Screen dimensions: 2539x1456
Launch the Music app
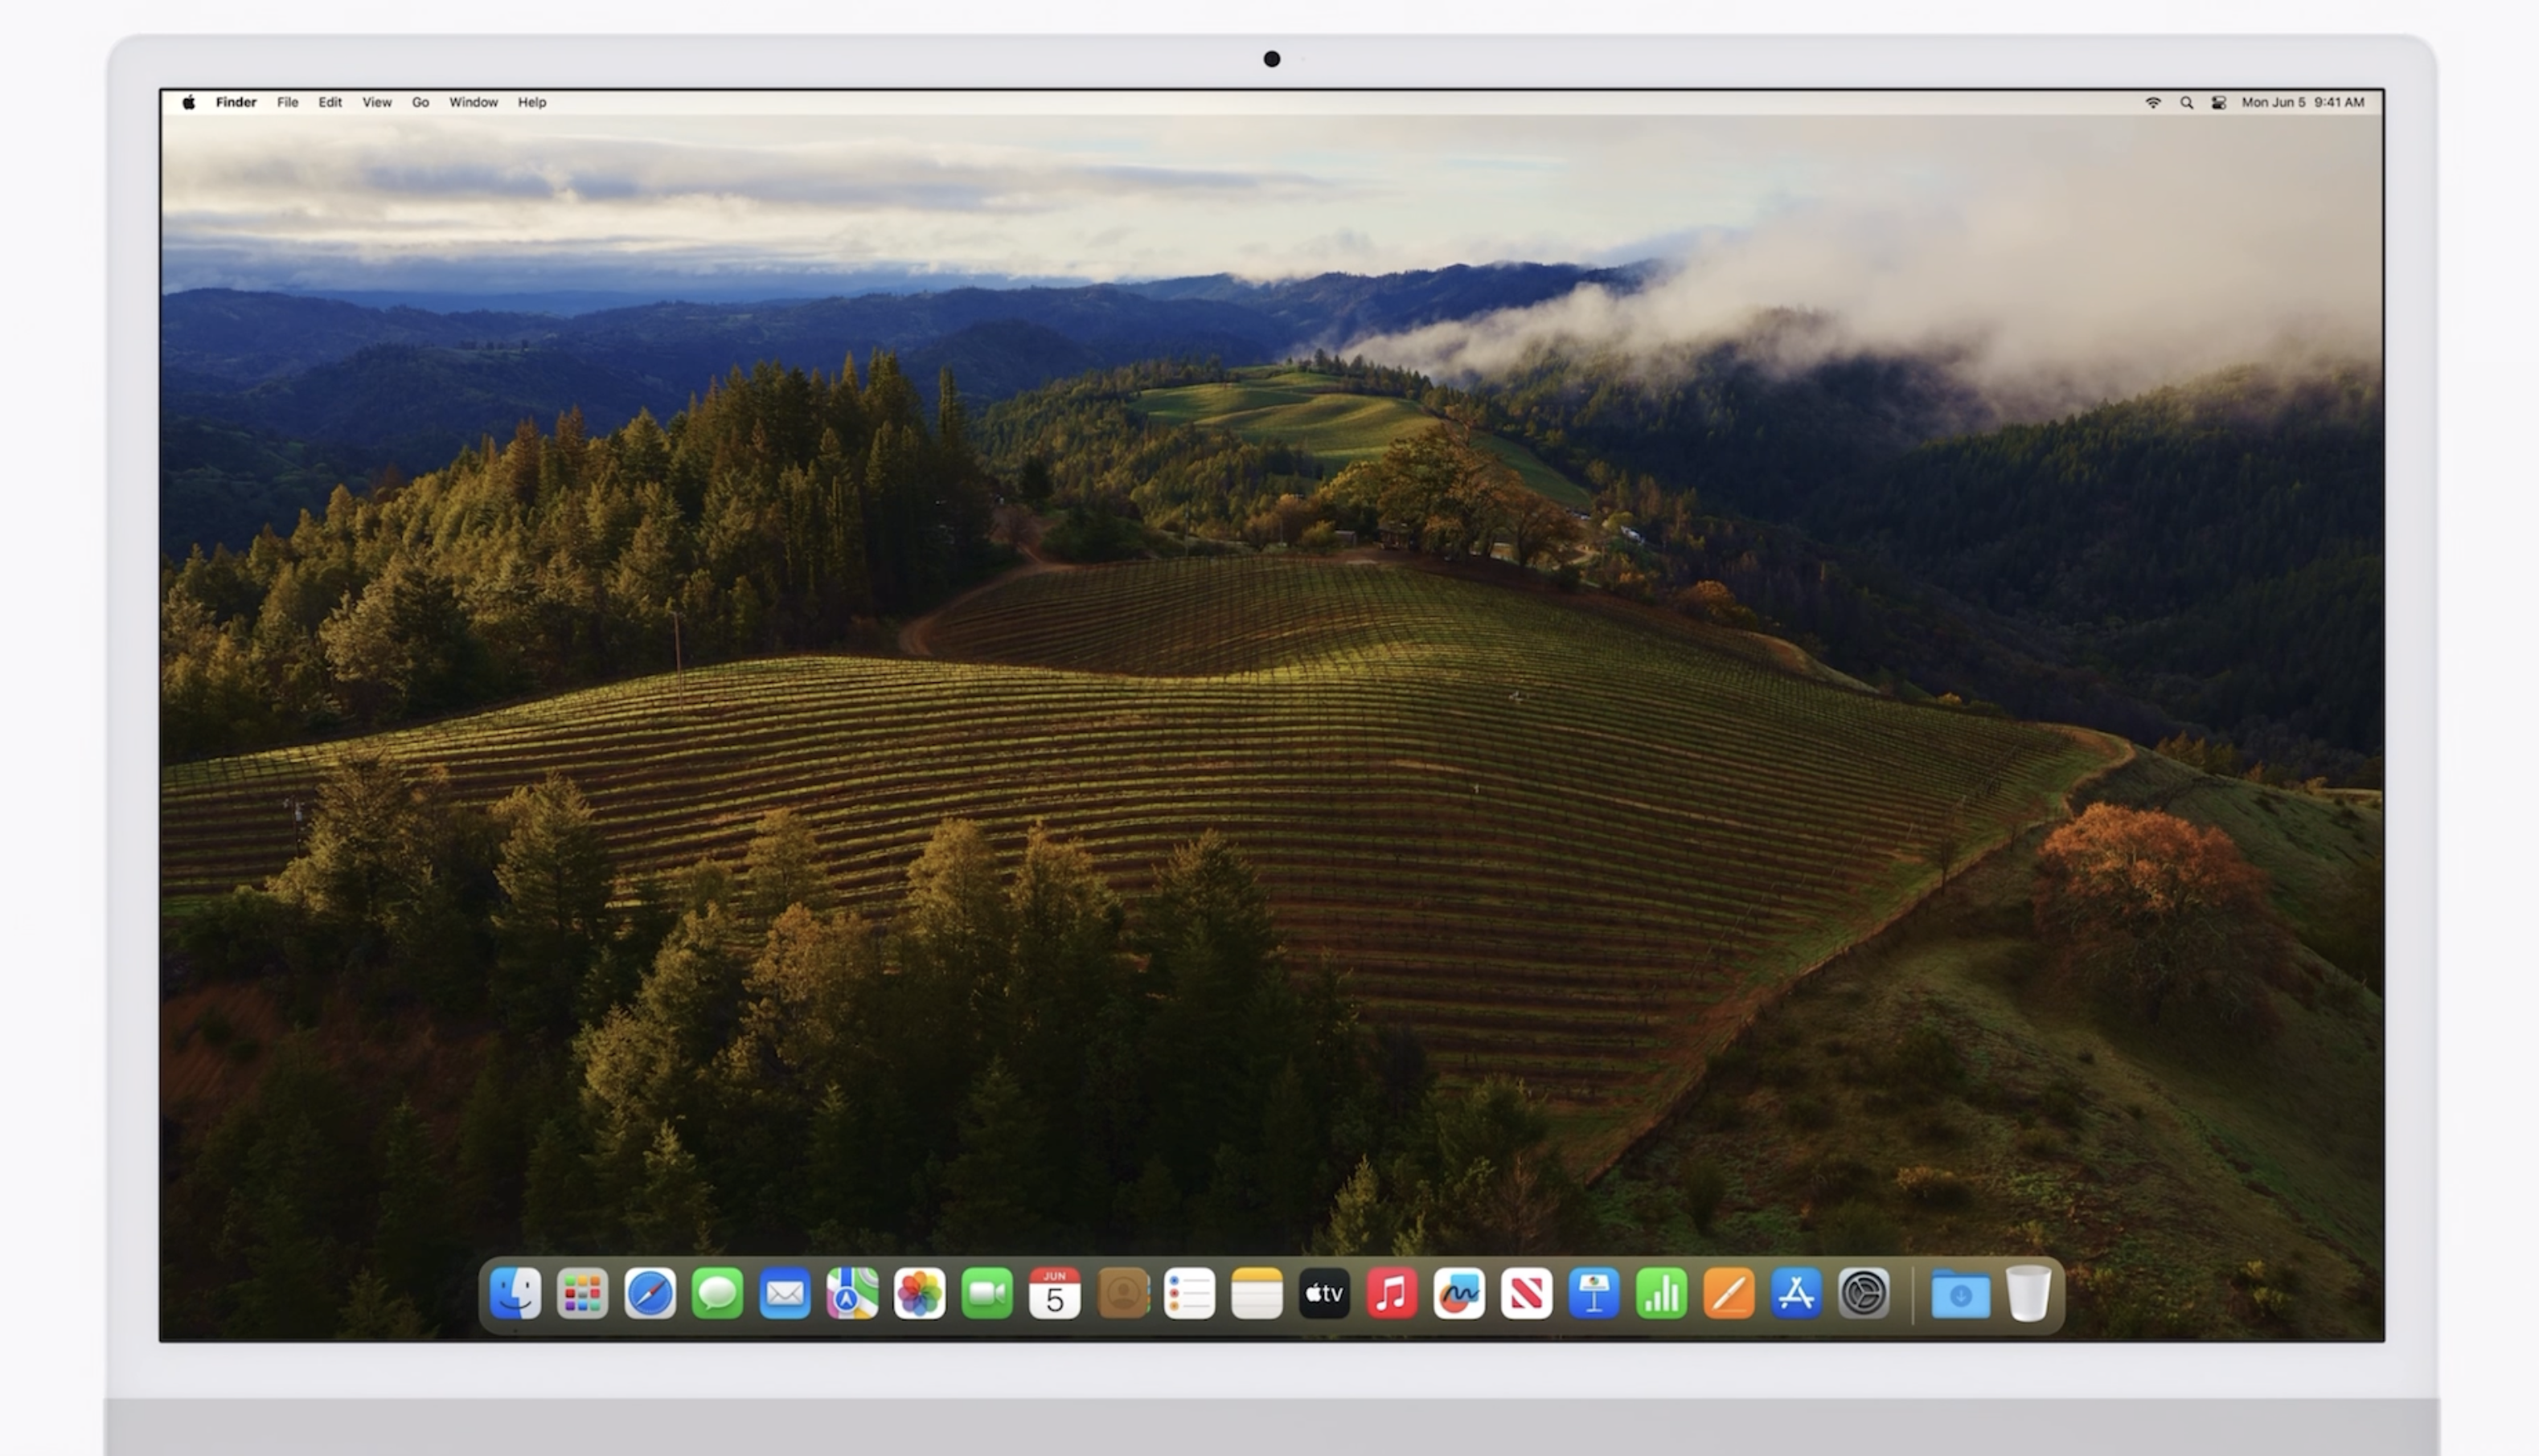1392,1294
